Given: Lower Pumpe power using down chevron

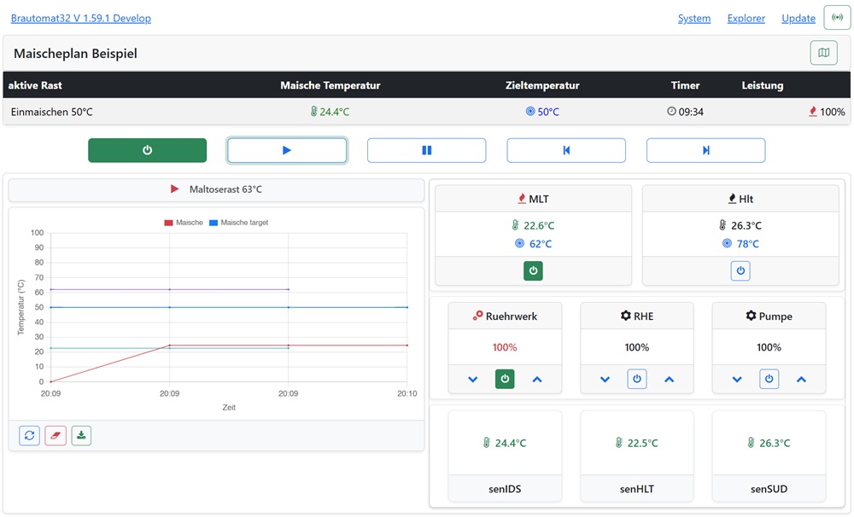Looking at the screenshot, I should coord(737,379).
